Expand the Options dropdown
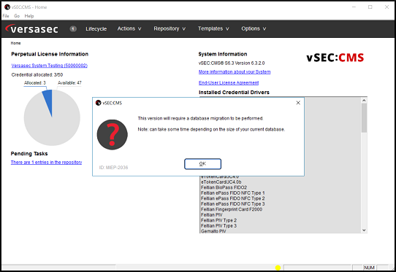 tap(254, 28)
